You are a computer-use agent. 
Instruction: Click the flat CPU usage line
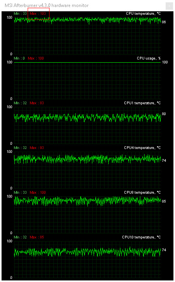pos(87,62)
